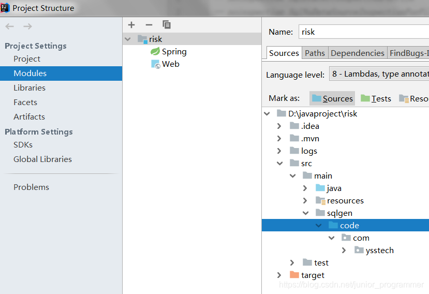Mark folder as Resources
The width and height of the screenshot is (429, 294).
click(x=413, y=98)
